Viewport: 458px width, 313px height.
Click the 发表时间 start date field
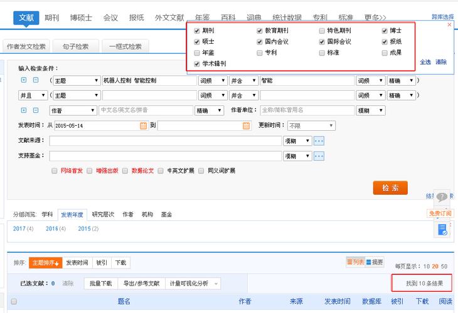pos(102,126)
